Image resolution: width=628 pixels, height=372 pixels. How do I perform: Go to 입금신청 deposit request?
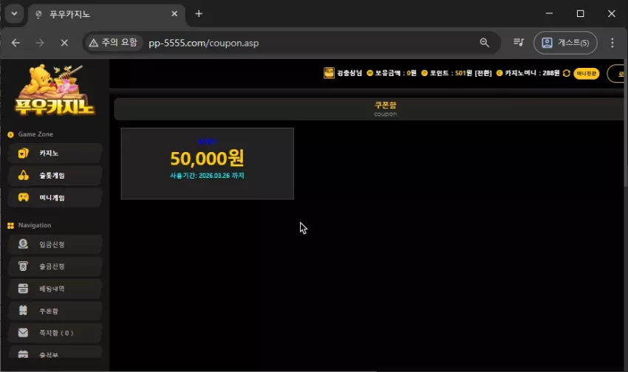(55, 244)
